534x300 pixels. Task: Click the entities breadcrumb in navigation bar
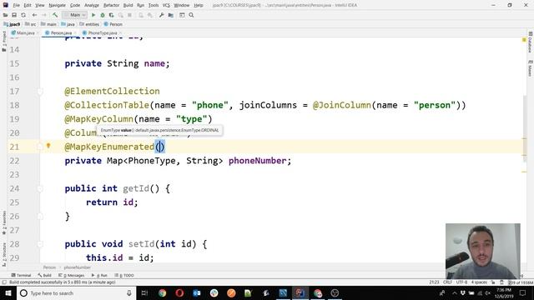point(89,24)
